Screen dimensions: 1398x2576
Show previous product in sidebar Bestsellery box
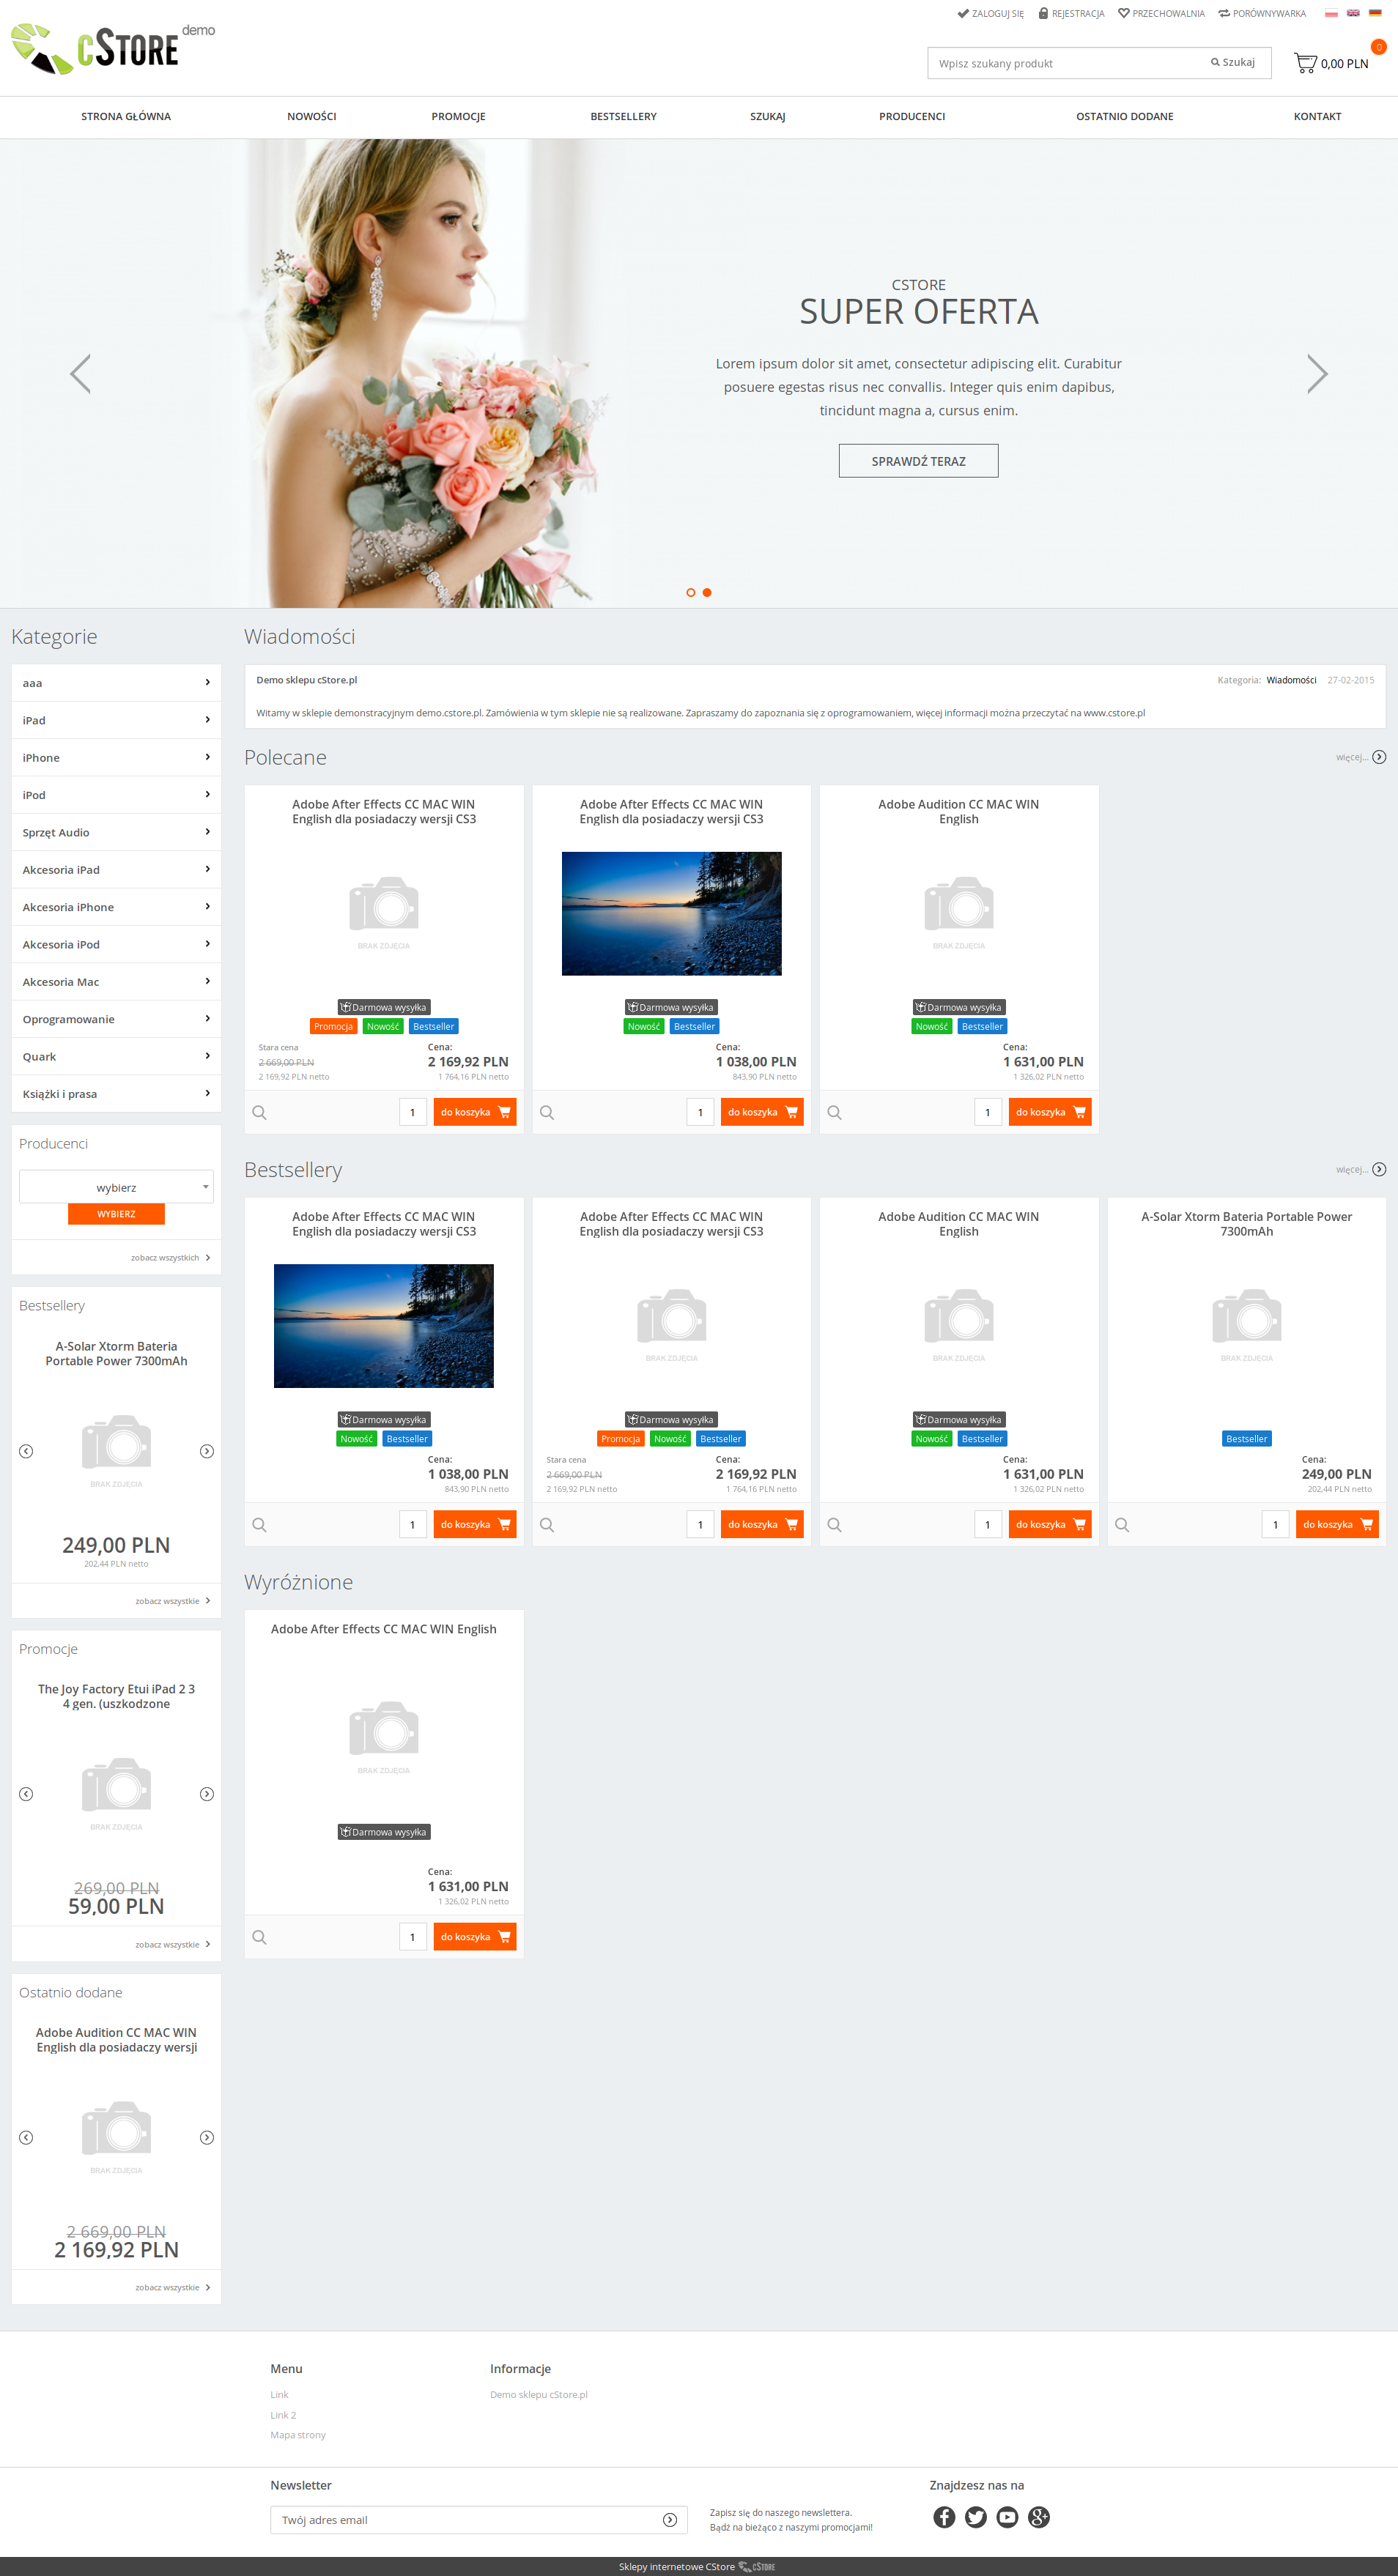(x=26, y=1451)
